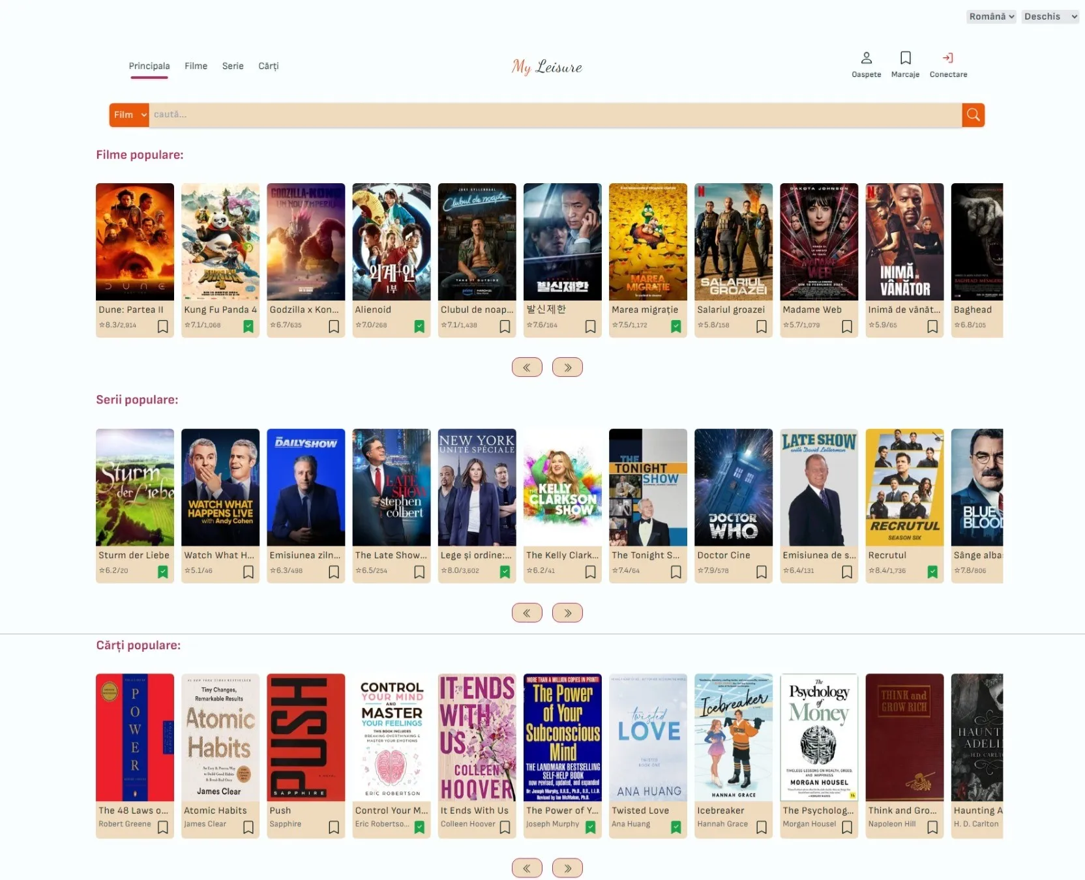Show next popular books
The width and height of the screenshot is (1085, 880).
pyautogui.click(x=567, y=868)
